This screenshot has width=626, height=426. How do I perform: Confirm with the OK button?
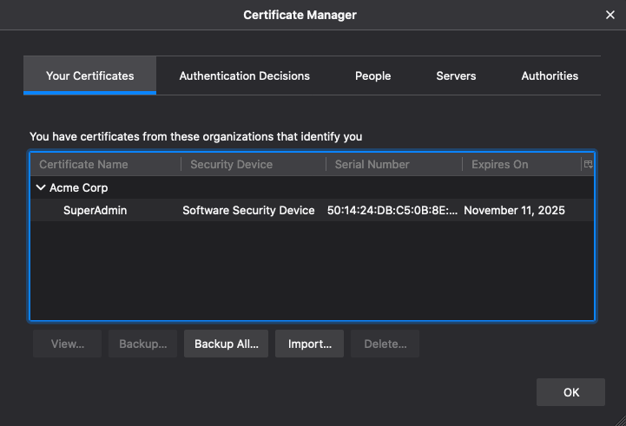tap(570, 392)
